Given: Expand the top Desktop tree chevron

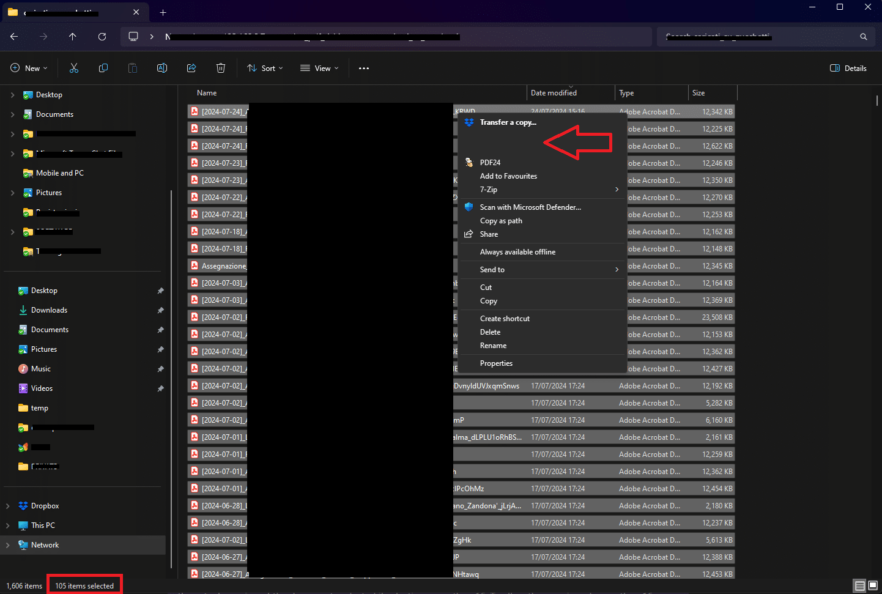Looking at the screenshot, I should (12, 95).
